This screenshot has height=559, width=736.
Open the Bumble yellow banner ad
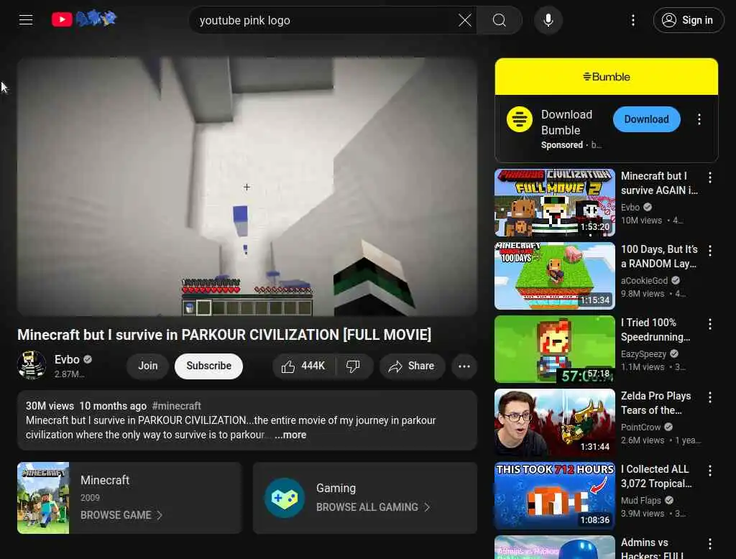coord(606,76)
